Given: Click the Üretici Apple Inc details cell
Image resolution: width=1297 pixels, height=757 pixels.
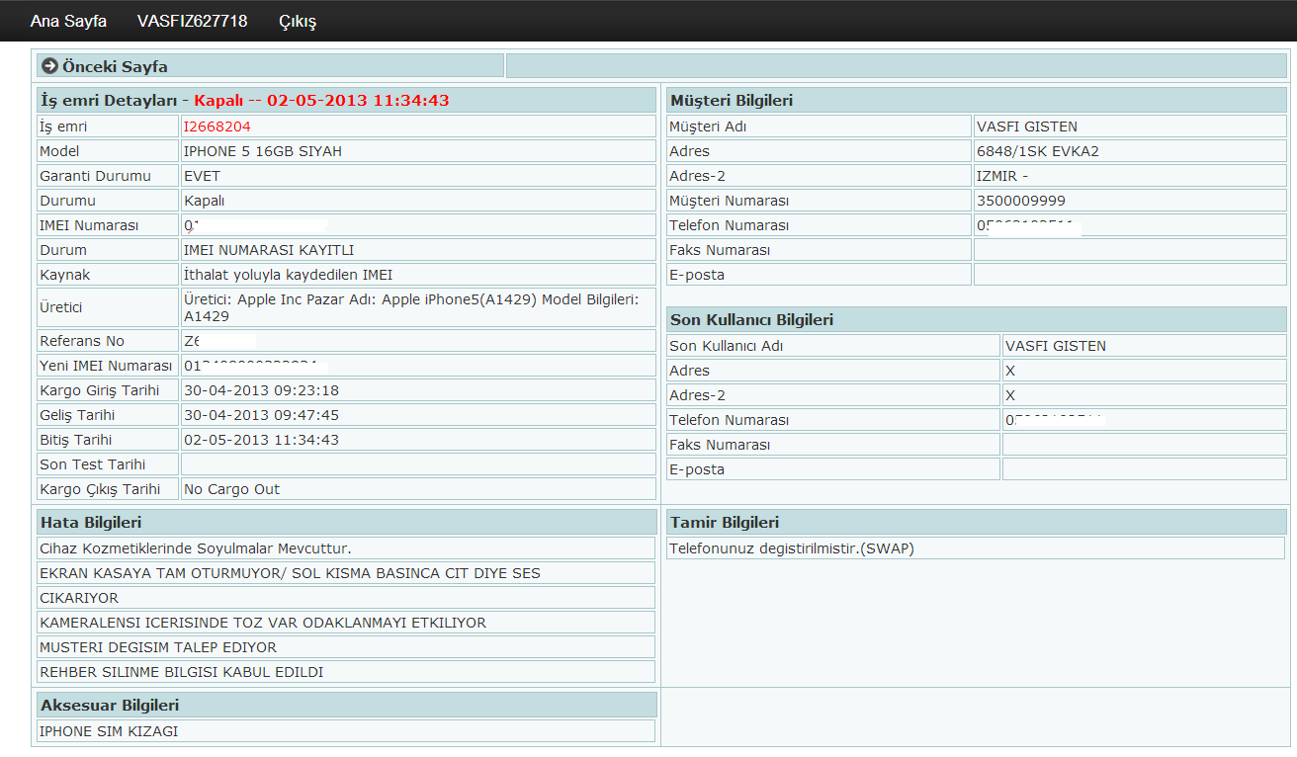Looking at the screenshot, I should tap(418, 307).
